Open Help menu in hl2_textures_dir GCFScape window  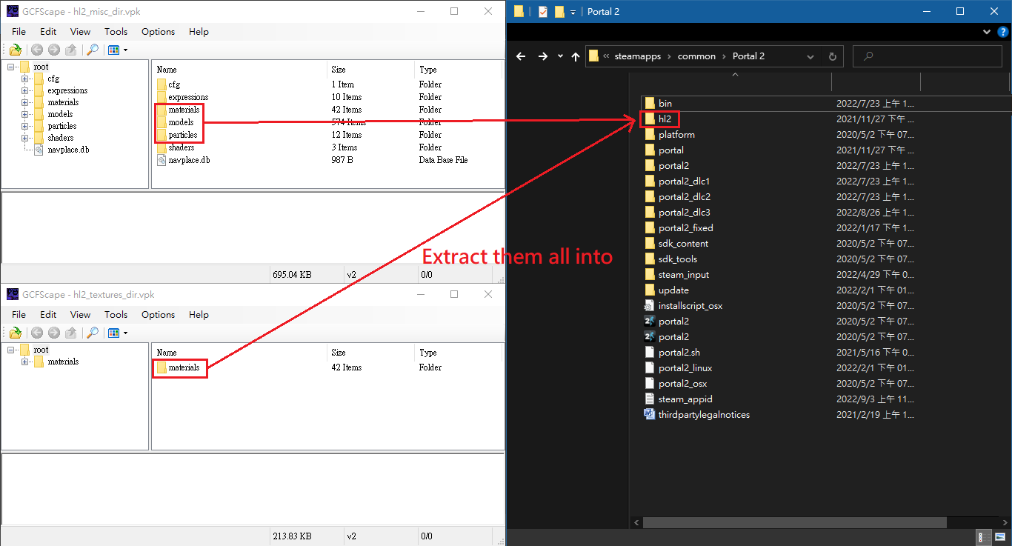pos(199,315)
